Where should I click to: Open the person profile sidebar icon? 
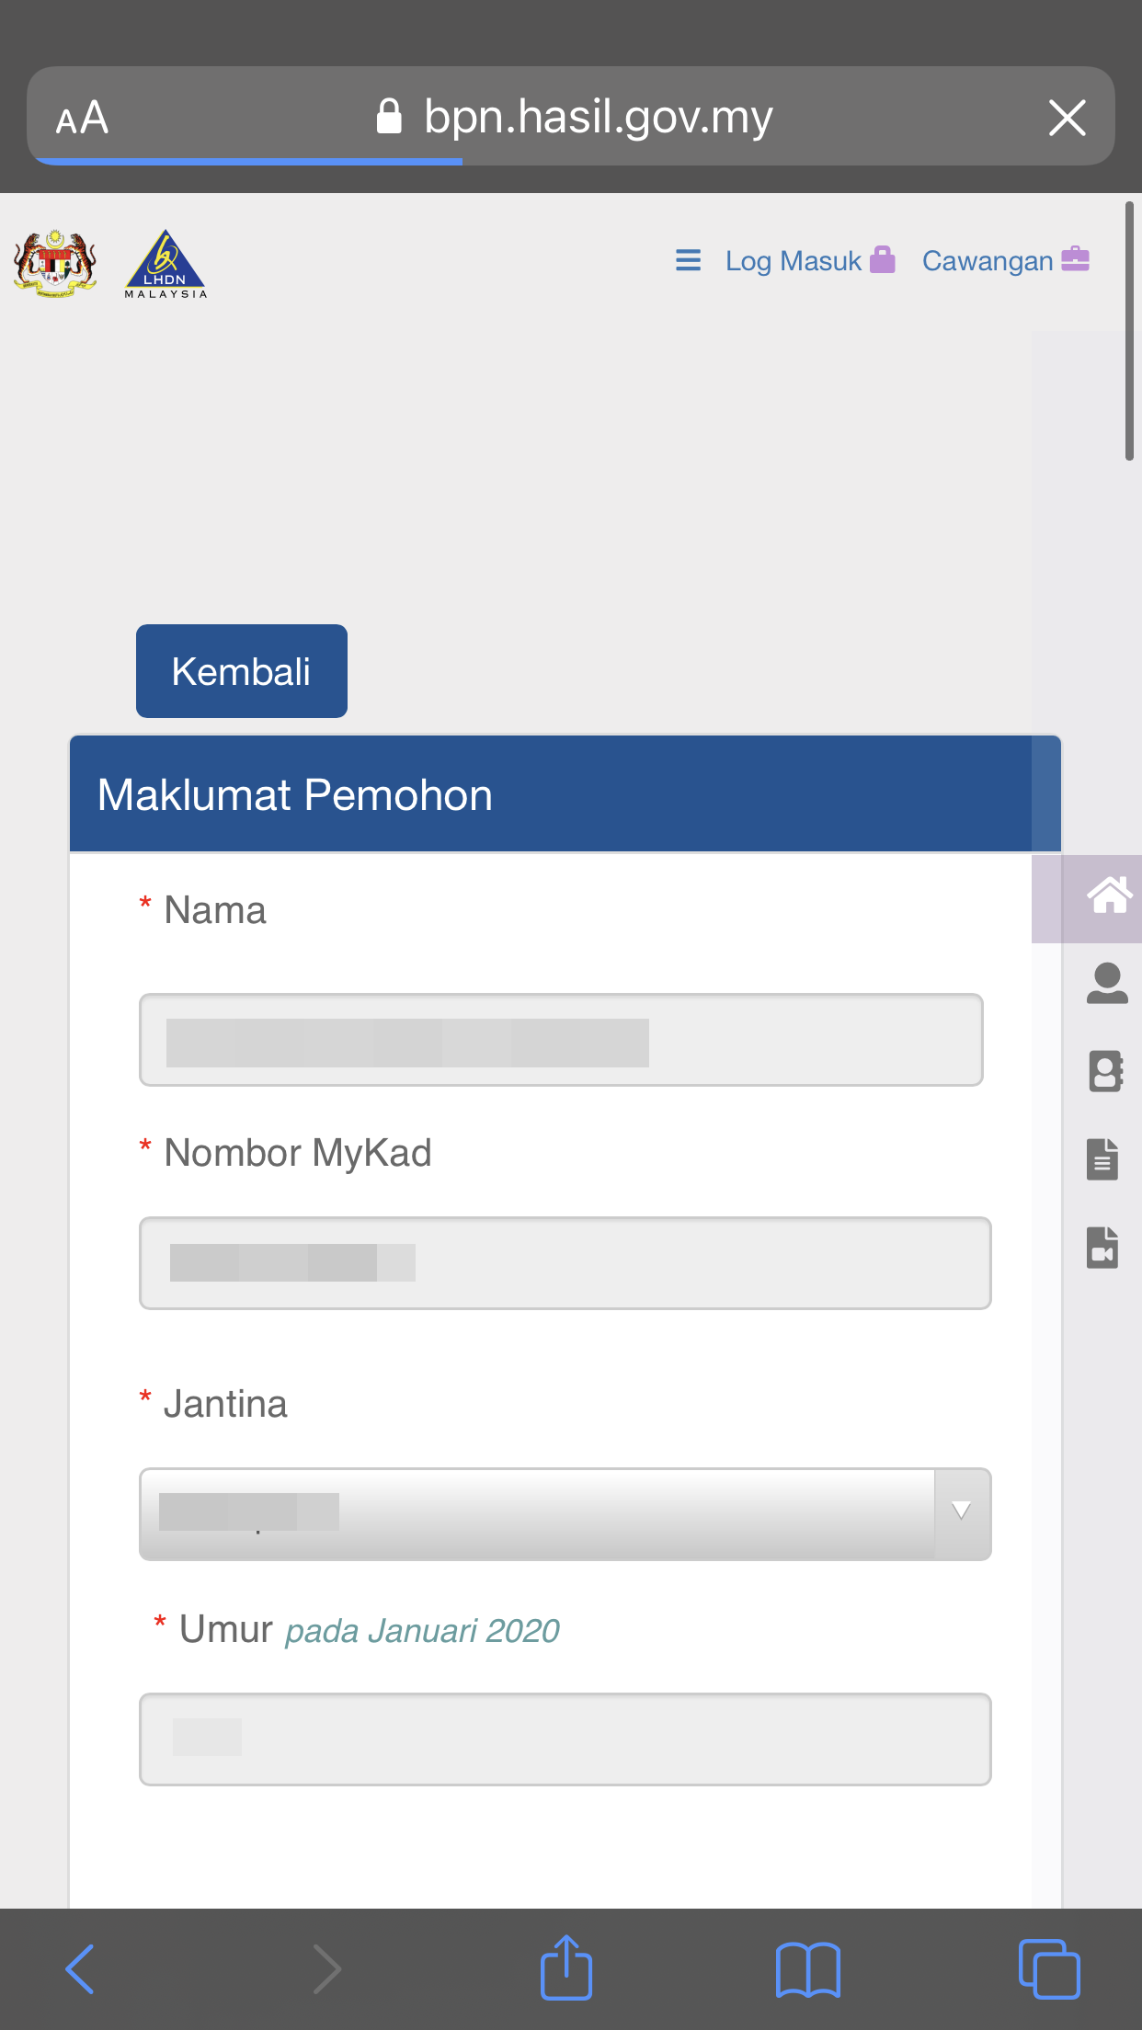click(x=1107, y=983)
